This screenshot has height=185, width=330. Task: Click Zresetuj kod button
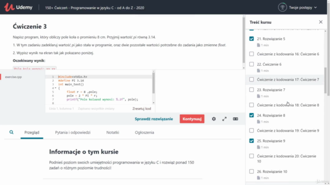pos(142,108)
